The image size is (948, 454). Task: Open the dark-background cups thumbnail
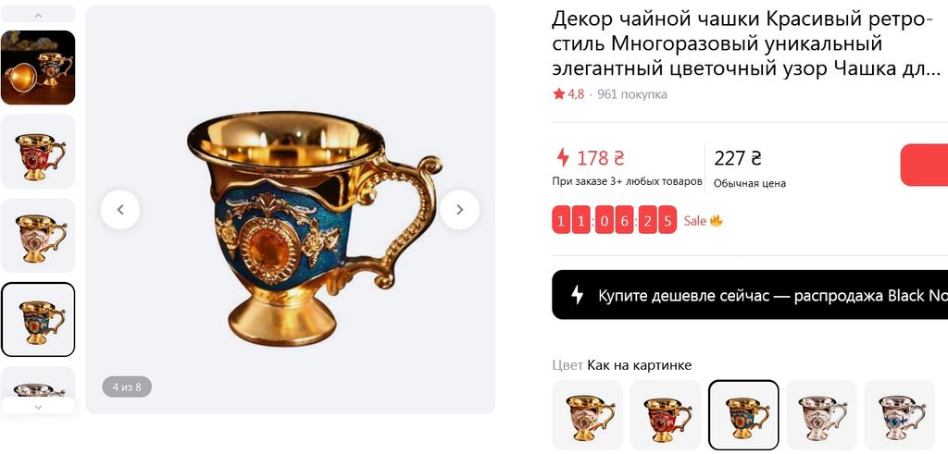[x=38, y=67]
